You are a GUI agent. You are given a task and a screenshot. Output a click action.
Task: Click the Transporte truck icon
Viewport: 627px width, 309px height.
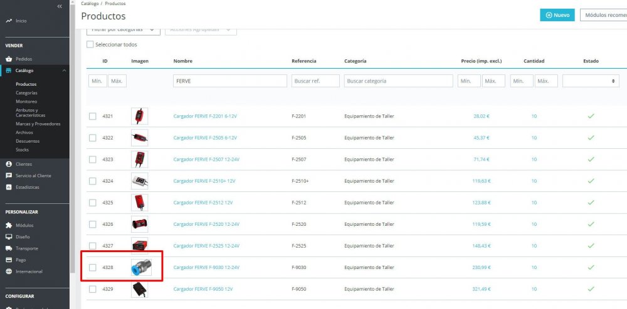pyautogui.click(x=9, y=248)
